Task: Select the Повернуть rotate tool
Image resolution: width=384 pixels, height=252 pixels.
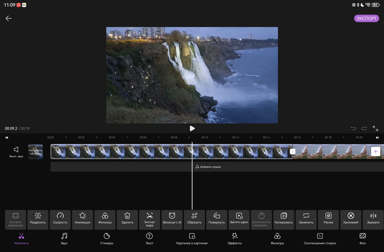Action: pyautogui.click(x=217, y=219)
